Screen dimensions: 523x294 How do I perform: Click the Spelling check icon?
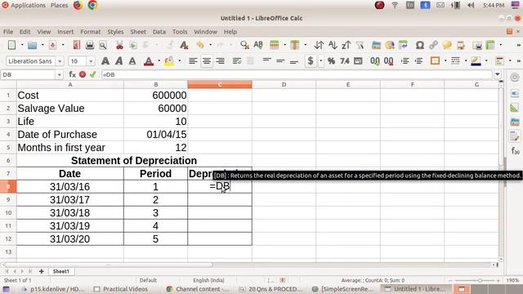point(258,45)
